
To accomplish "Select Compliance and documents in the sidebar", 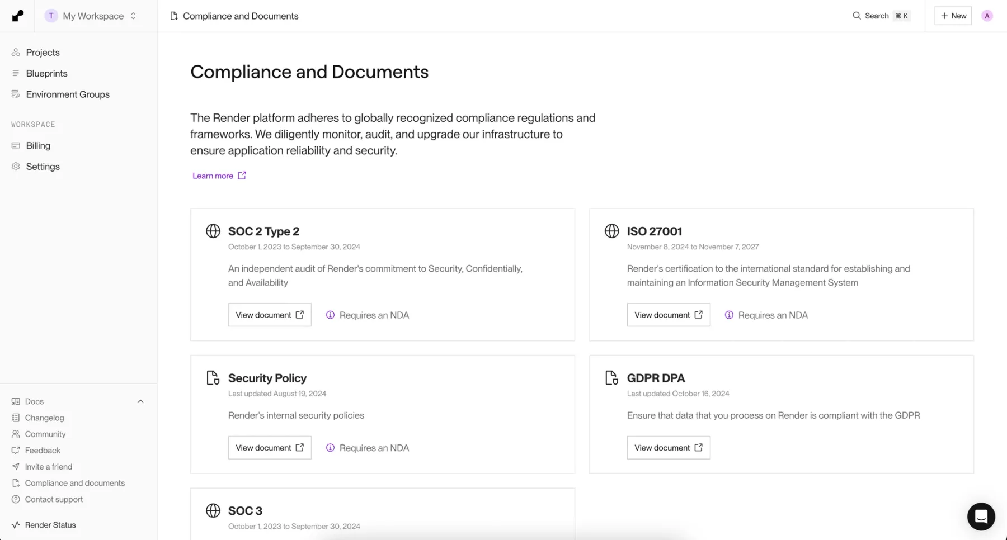I will (x=74, y=483).
